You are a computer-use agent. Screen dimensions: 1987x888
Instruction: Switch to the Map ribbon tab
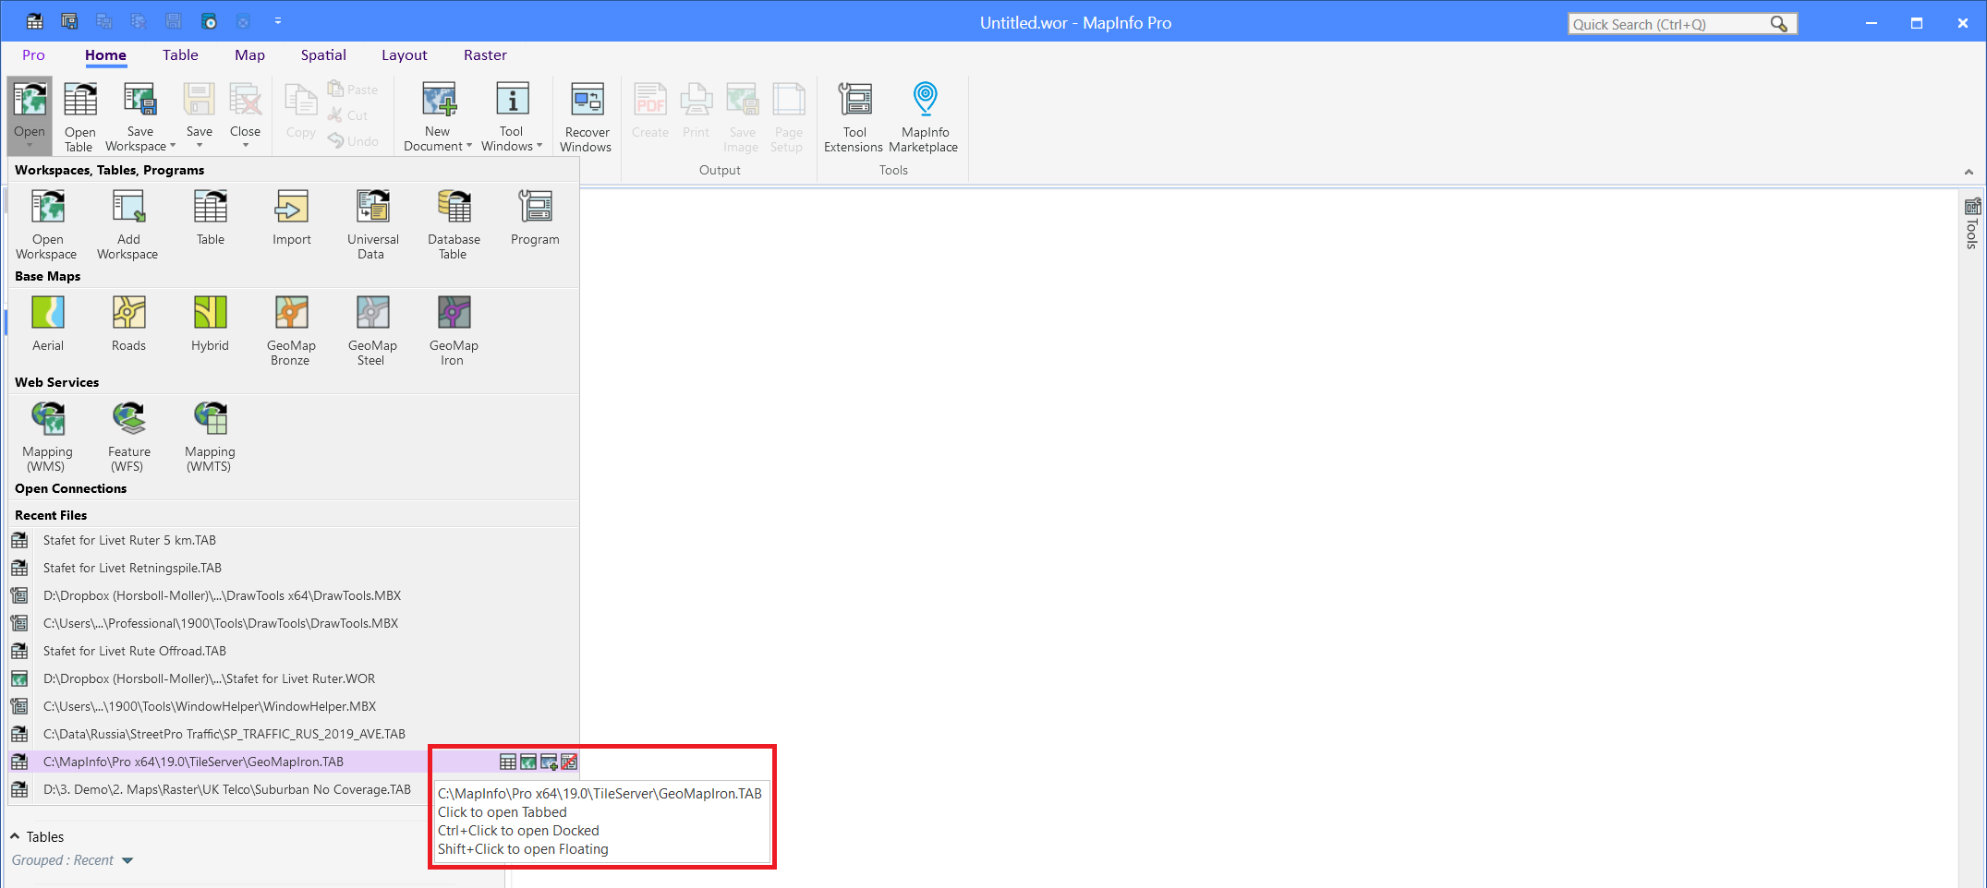[x=249, y=55]
